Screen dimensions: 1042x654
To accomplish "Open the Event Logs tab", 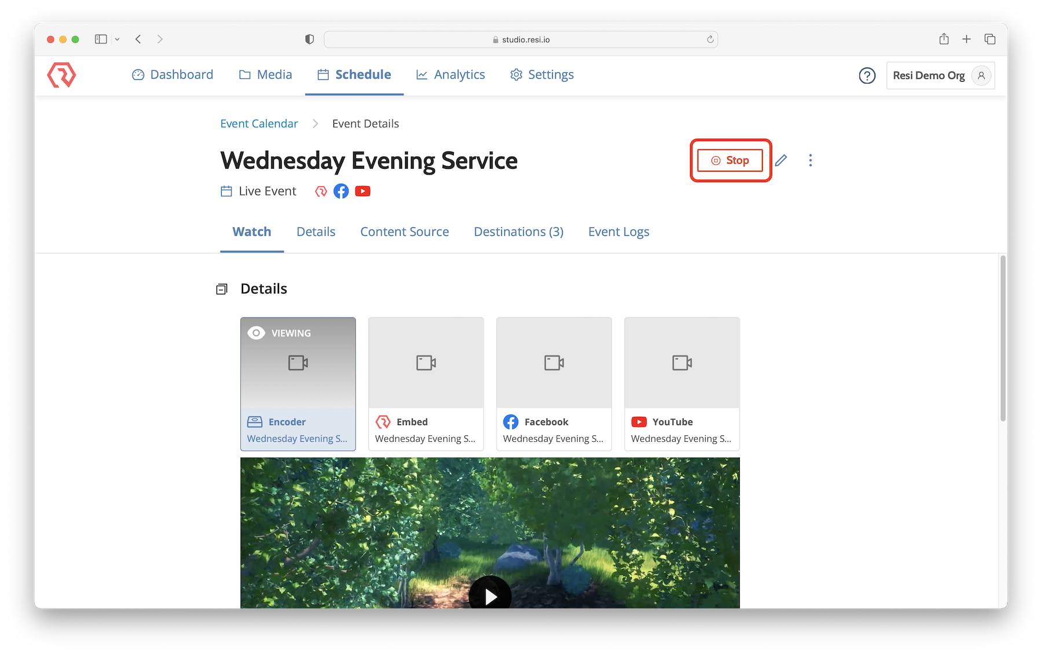I will point(618,232).
